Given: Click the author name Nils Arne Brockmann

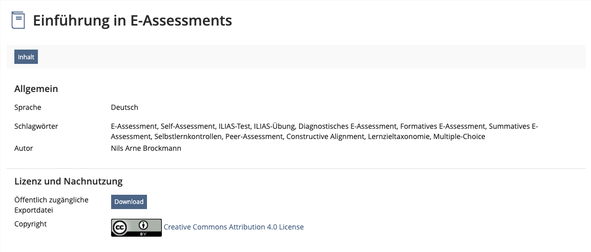Looking at the screenshot, I should [146, 148].
